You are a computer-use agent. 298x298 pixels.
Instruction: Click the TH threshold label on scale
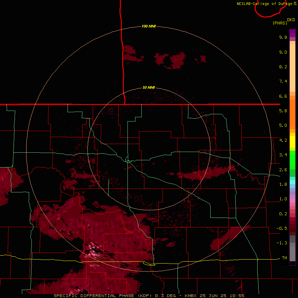pos(284,258)
